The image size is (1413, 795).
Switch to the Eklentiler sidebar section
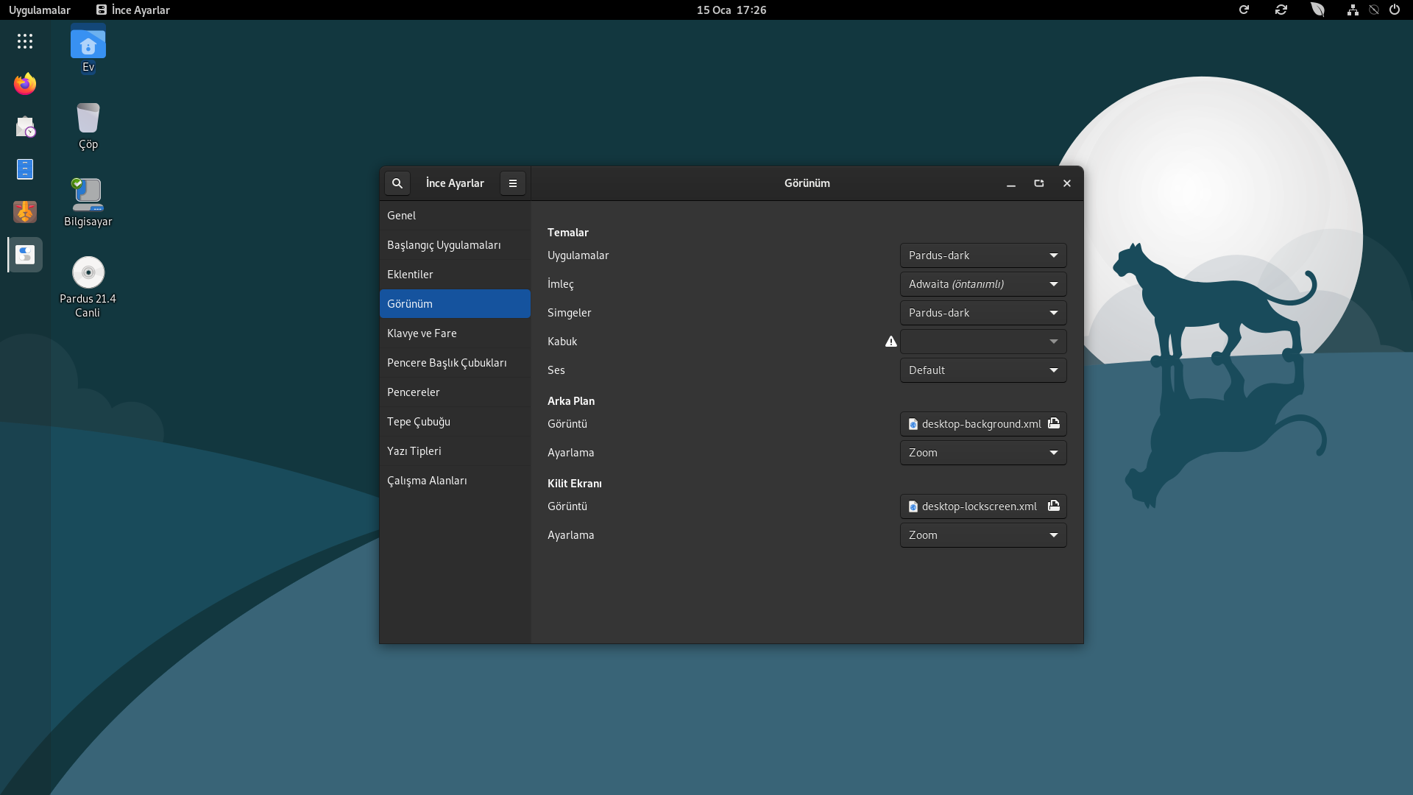[x=410, y=275]
